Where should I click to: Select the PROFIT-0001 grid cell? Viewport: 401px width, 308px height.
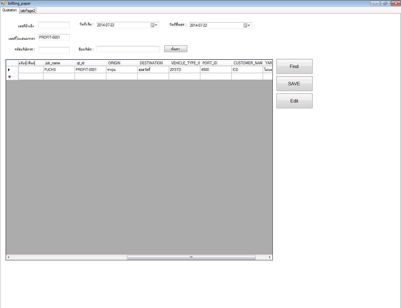(90, 70)
